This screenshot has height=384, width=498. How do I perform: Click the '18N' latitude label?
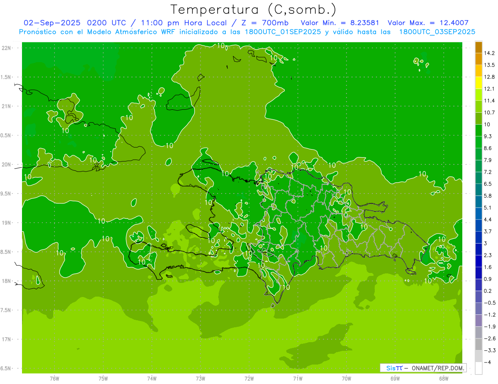coord(6,281)
